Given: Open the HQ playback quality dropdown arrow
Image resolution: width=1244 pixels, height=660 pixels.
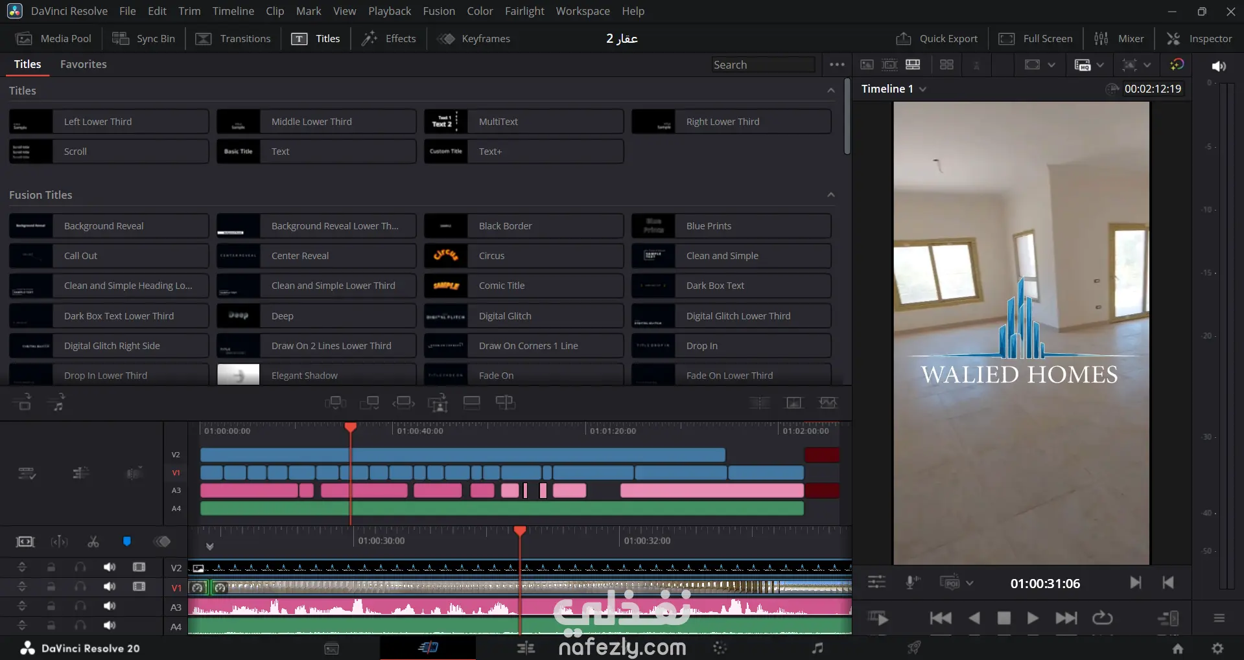Looking at the screenshot, I should pyautogui.click(x=1100, y=65).
